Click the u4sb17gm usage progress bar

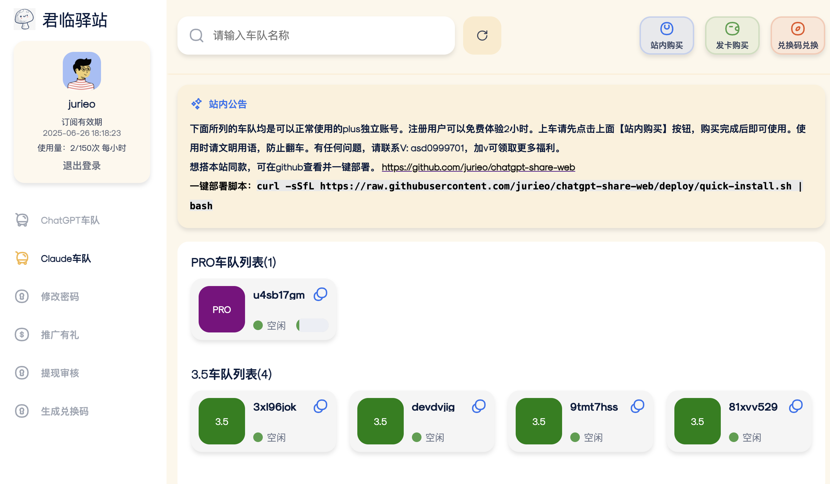coord(312,325)
